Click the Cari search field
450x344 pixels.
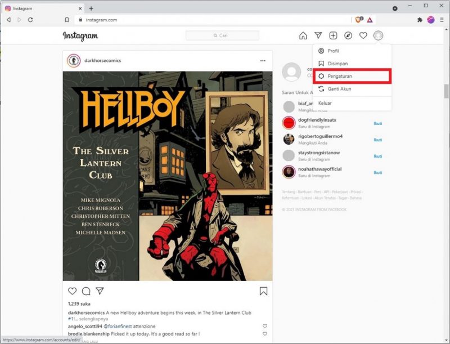pyautogui.click(x=222, y=35)
